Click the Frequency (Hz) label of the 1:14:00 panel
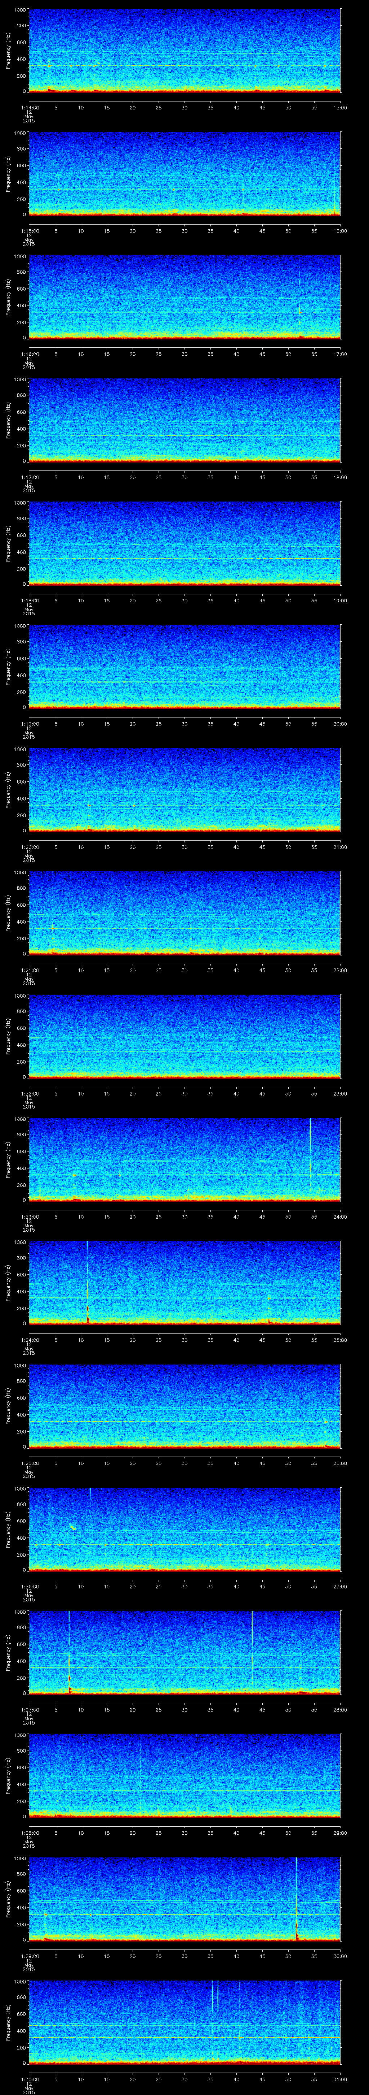This screenshot has width=369, height=2095. click(x=8, y=51)
